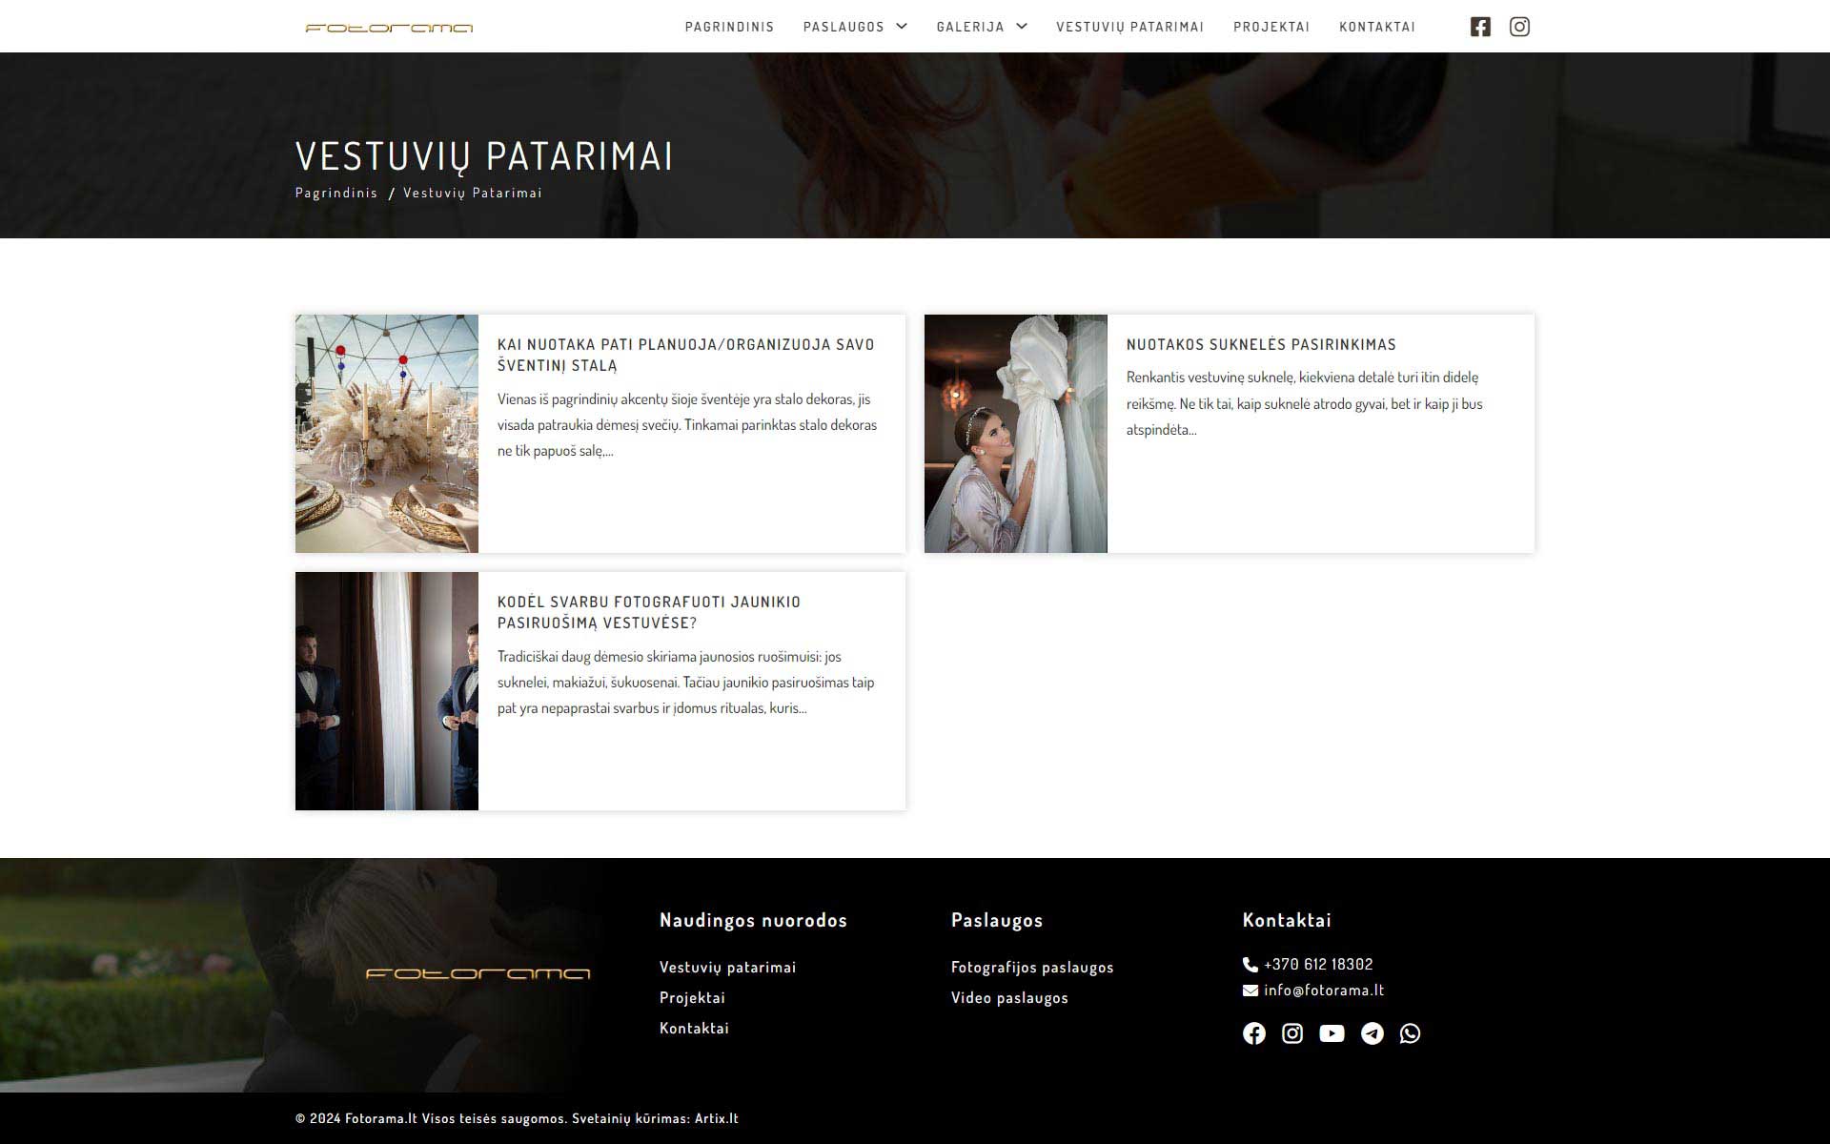Image resolution: width=1830 pixels, height=1144 pixels.
Task: Click footer link Vestuvių patarimai
Action: (x=727, y=967)
